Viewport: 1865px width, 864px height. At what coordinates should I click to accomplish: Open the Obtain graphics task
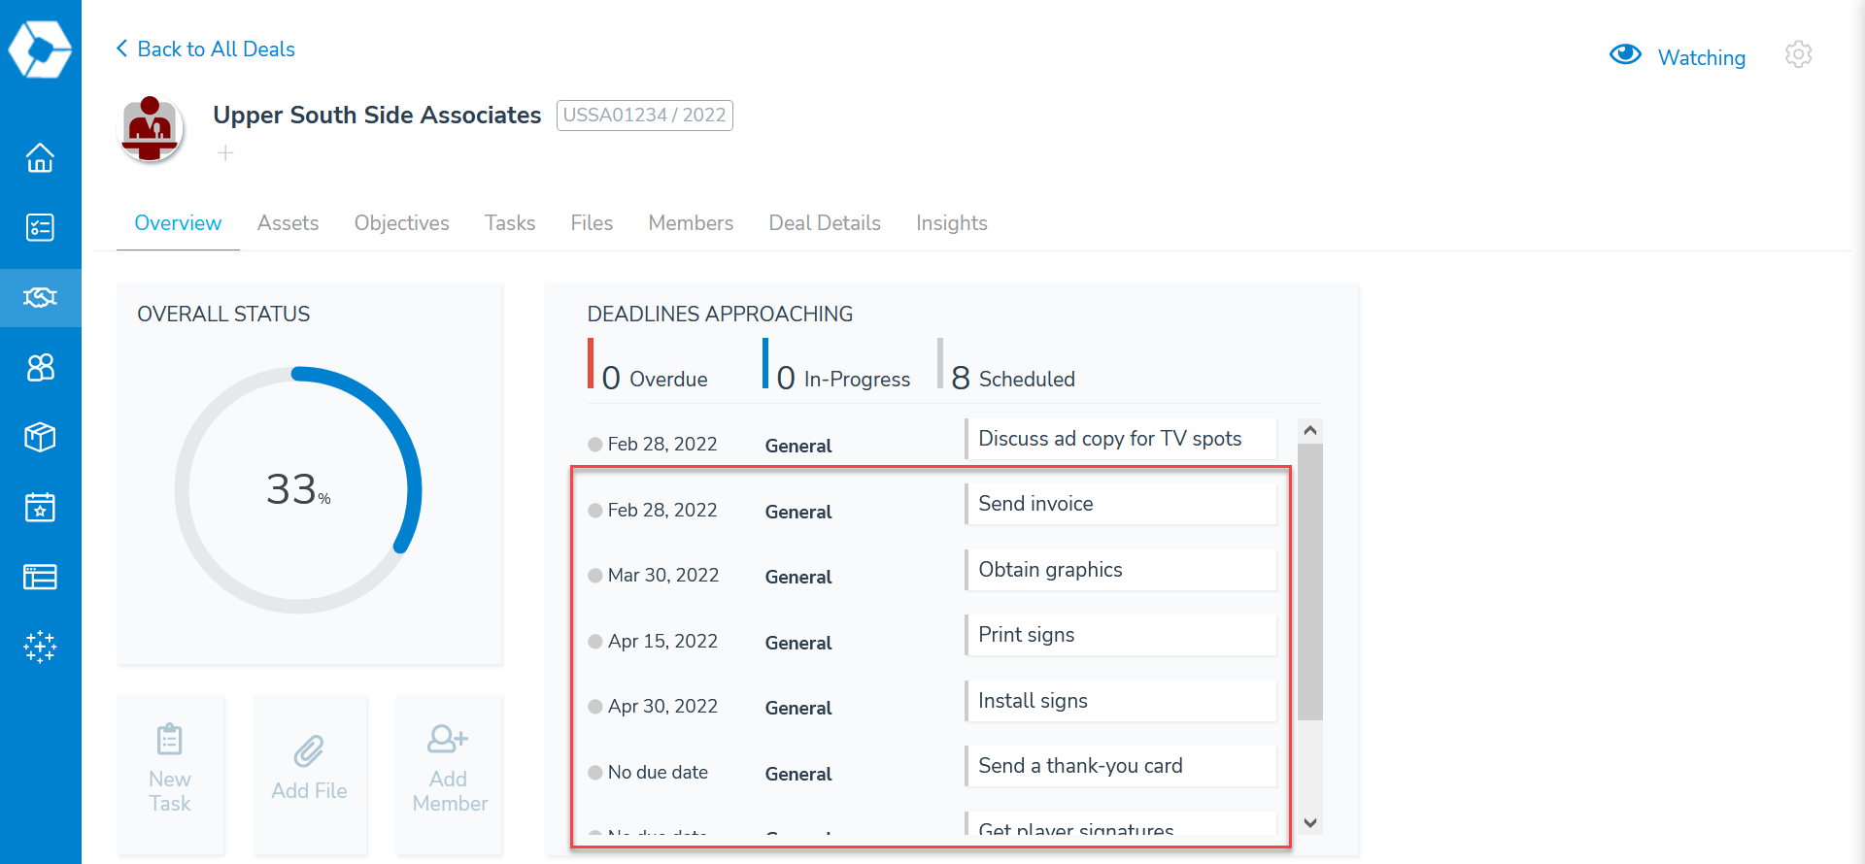tap(1121, 570)
